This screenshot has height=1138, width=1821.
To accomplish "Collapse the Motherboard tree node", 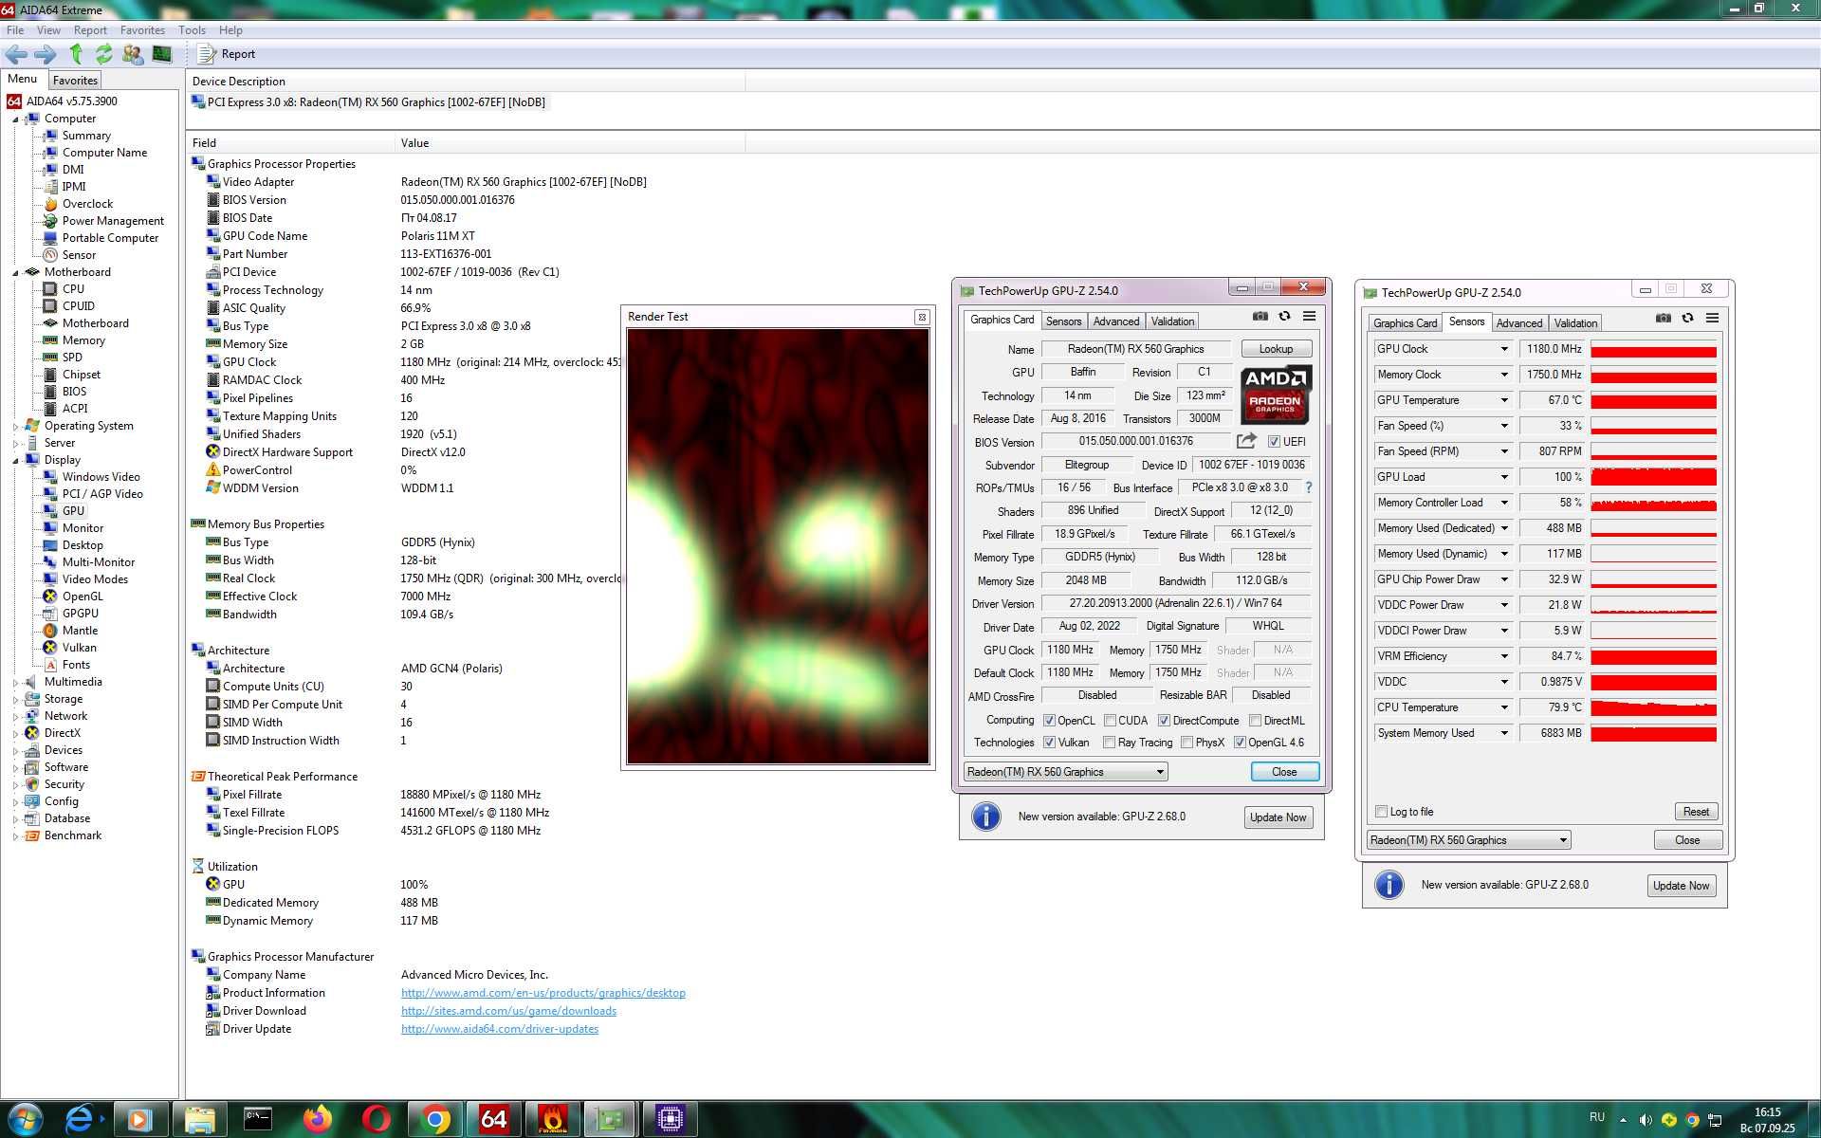I will point(15,272).
